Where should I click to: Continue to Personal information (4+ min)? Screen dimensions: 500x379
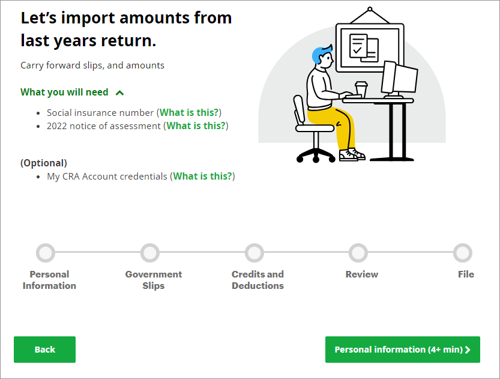click(398, 350)
